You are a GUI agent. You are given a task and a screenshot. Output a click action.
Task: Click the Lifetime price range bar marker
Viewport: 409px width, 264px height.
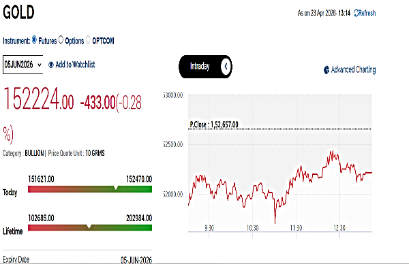(x=89, y=227)
